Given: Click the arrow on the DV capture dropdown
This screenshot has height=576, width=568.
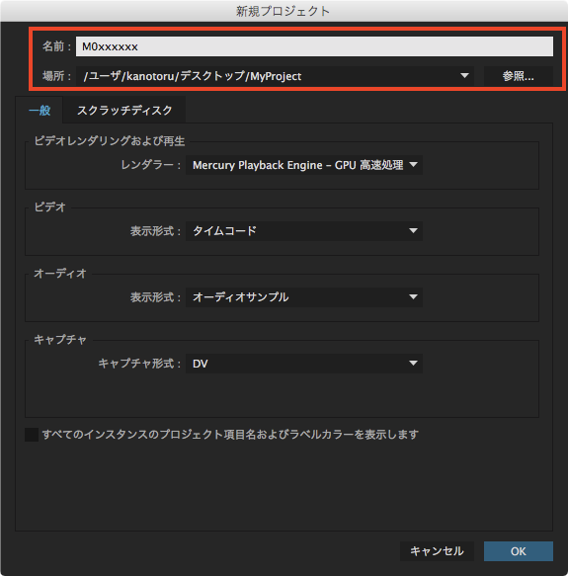Looking at the screenshot, I should 413,364.
